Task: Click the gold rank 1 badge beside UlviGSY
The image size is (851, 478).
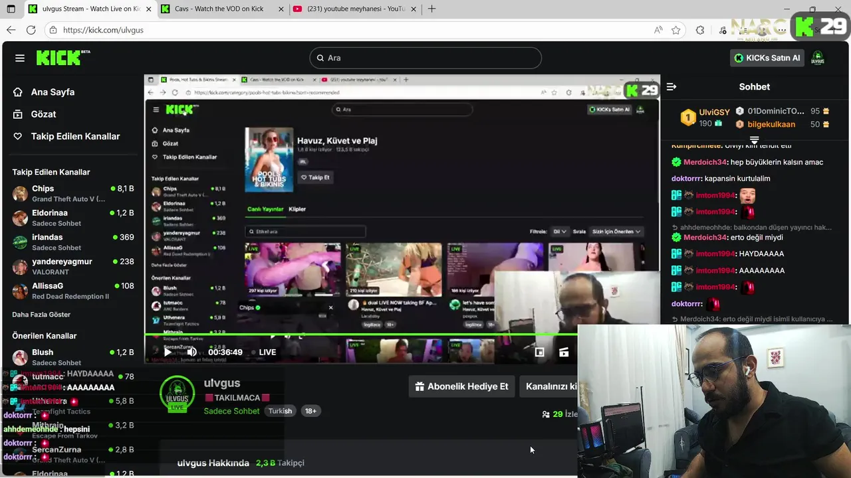Action: pyautogui.click(x=688, y=118)
